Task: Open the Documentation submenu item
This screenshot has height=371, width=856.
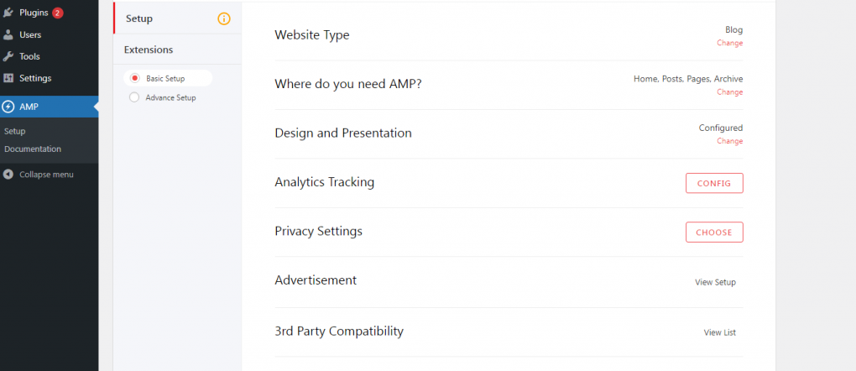Action: 33,149
